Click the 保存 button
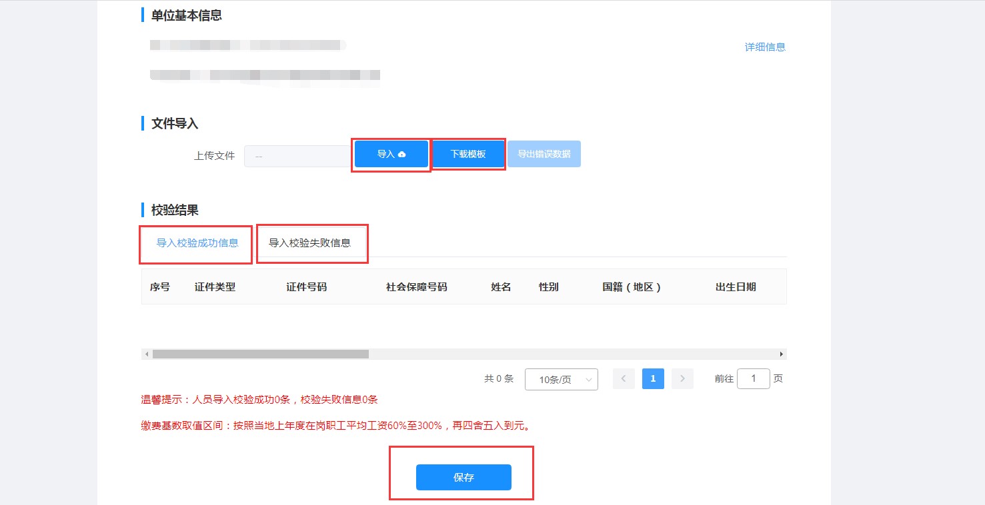Image resolution: width=985 pixels, height=505 pixels. coord(463,478)
